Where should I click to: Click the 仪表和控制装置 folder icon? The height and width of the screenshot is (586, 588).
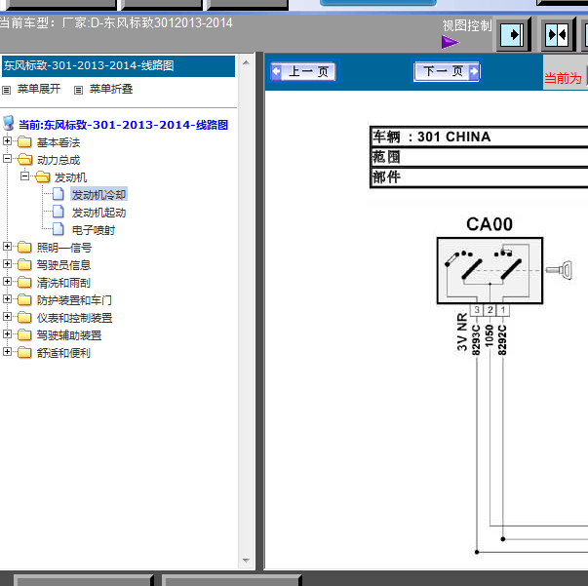[24, 317]
